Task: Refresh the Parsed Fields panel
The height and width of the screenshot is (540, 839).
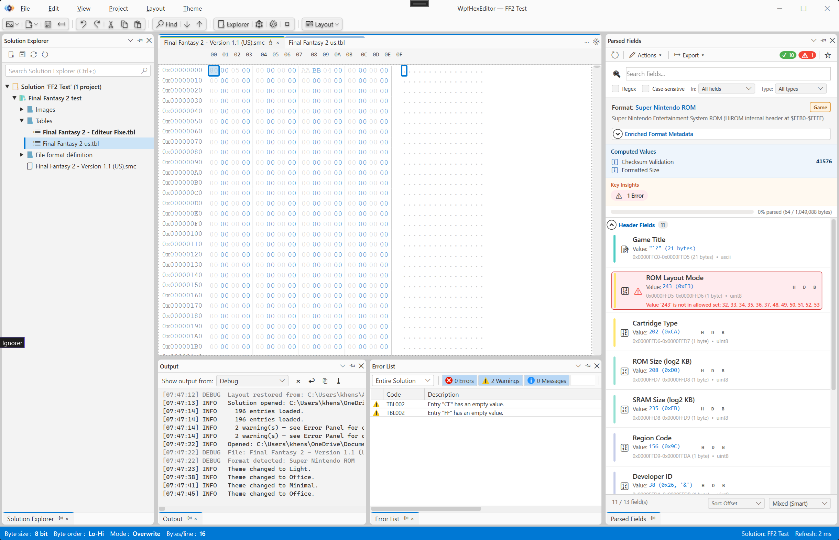Action: 615,55
